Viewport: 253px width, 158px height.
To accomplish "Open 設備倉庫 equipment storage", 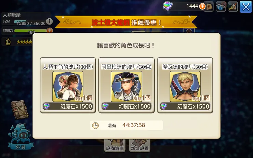I will [x=115, y=146].
